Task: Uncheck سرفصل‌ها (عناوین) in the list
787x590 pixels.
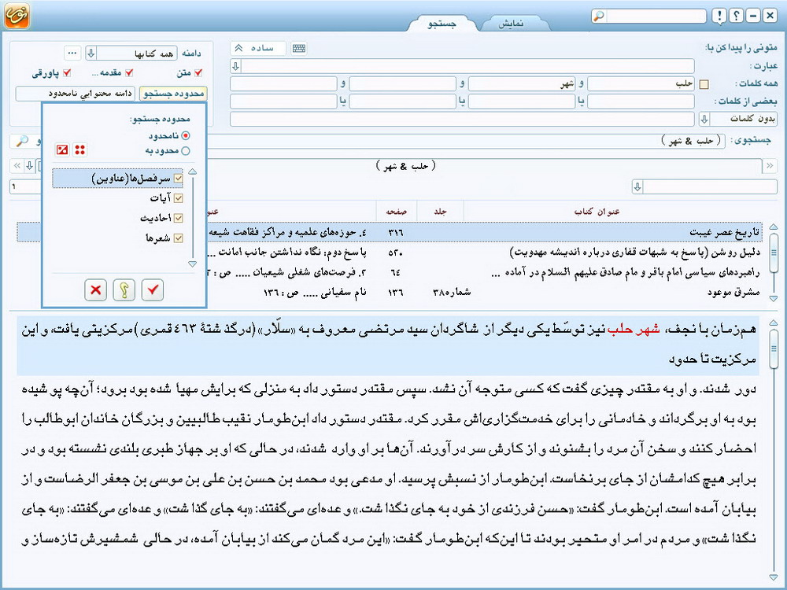Action: click(x=178, y=179)
